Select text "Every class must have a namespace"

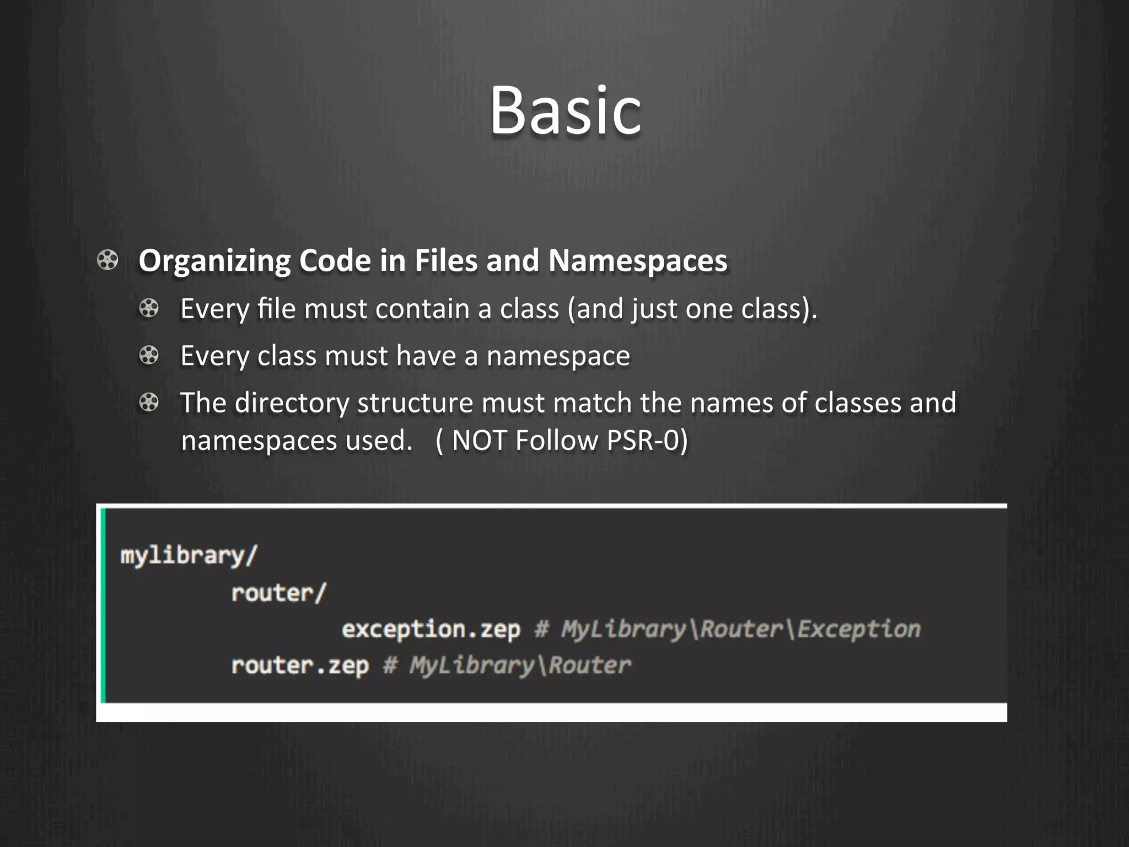point(405,356)
